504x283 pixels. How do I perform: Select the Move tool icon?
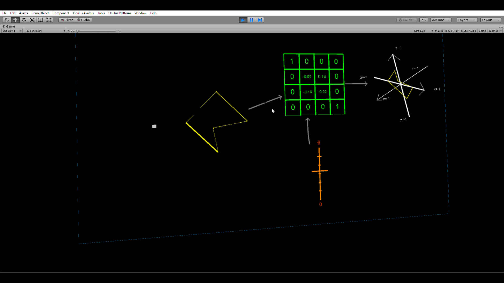(15, 20)
